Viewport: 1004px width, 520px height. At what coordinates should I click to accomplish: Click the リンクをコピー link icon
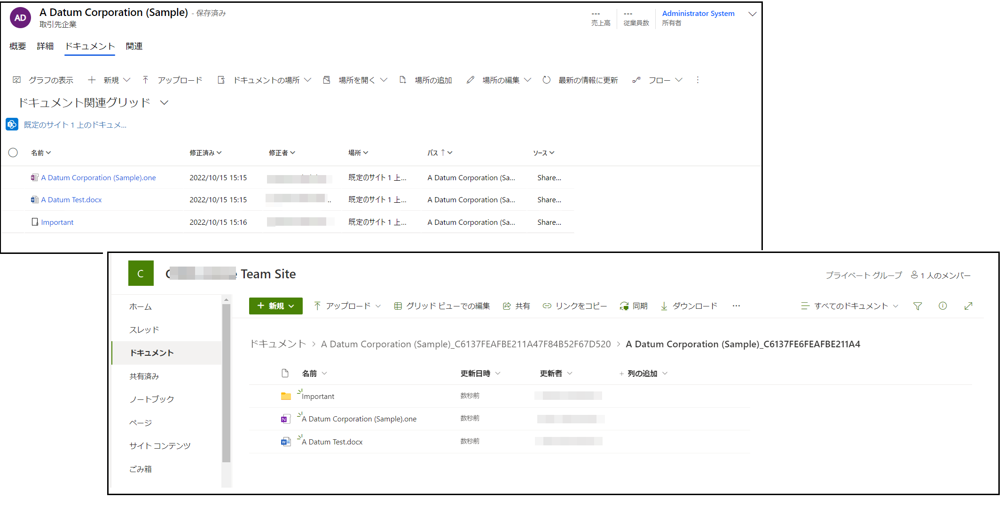(x=547, y=306)
